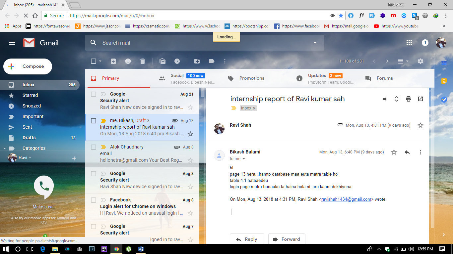
Task: Click the Search mail input field
Action: click(199, 43)
